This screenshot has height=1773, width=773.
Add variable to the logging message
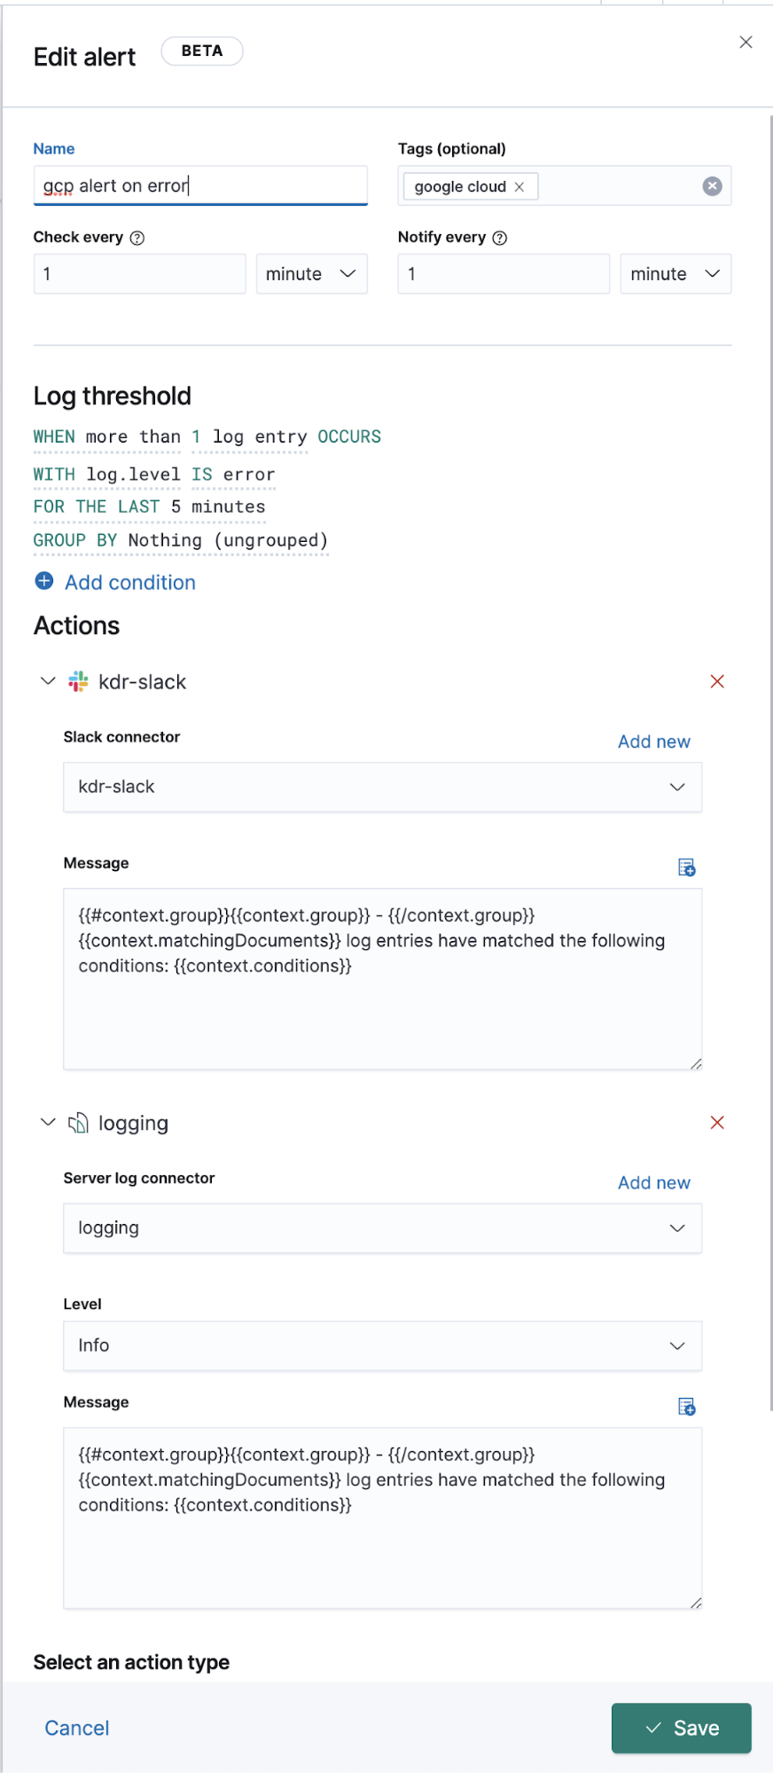click(x=686, y=1407)
